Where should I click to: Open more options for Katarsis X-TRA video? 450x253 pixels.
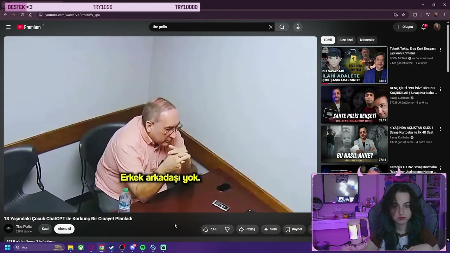point(440,168)
